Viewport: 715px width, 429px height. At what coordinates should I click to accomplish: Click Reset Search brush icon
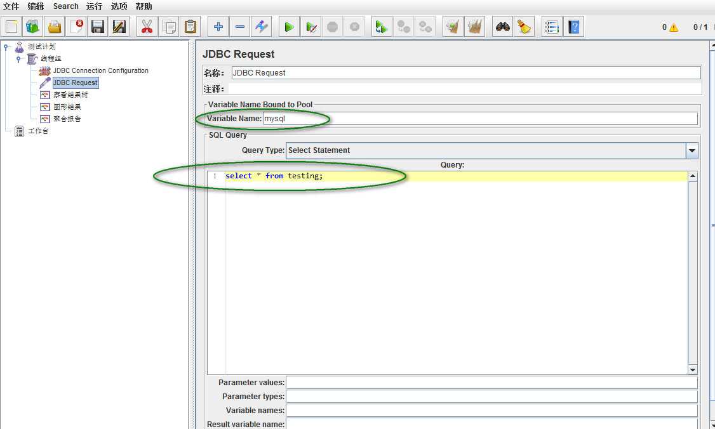tap(525, 27)
